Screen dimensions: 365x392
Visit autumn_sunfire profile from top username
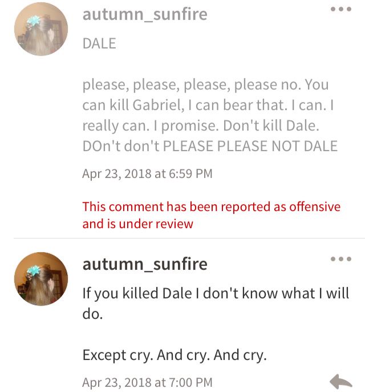[145, 14]
